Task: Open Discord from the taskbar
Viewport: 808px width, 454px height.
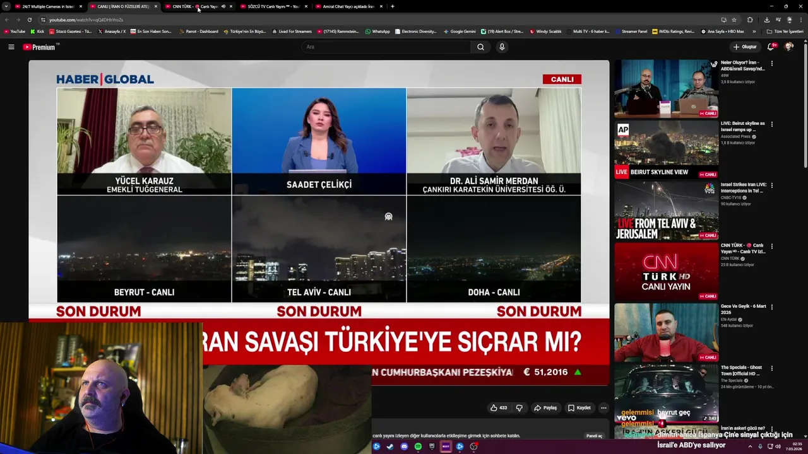Action: pyautogui.click(x=404, y=446)
